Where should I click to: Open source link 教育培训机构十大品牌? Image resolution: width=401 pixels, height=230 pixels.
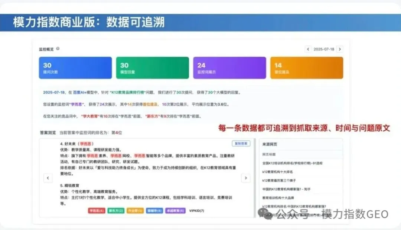point(278,198)
